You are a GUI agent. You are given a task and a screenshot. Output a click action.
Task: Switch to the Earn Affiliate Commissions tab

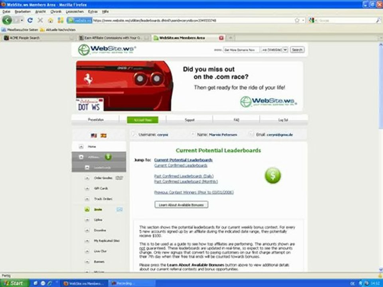pyautogui.click(x=113, y=38)
